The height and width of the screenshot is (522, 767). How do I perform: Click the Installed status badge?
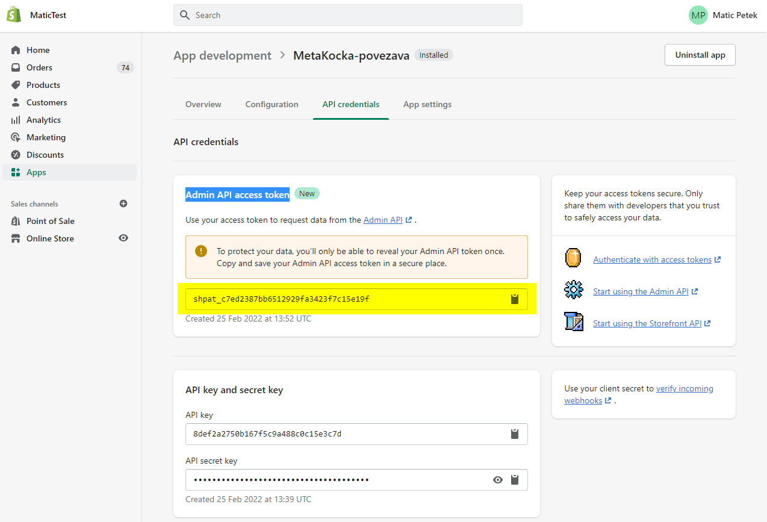[433, 55]
